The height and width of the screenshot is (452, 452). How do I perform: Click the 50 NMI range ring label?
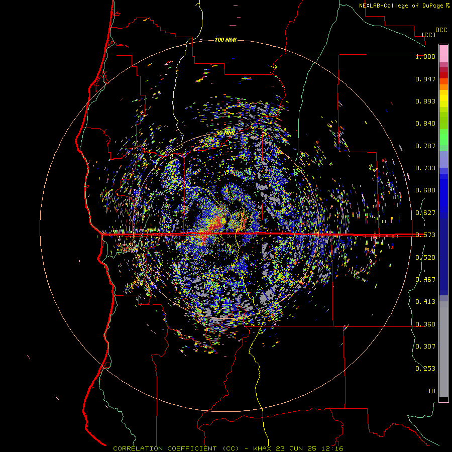pos(225,133)
